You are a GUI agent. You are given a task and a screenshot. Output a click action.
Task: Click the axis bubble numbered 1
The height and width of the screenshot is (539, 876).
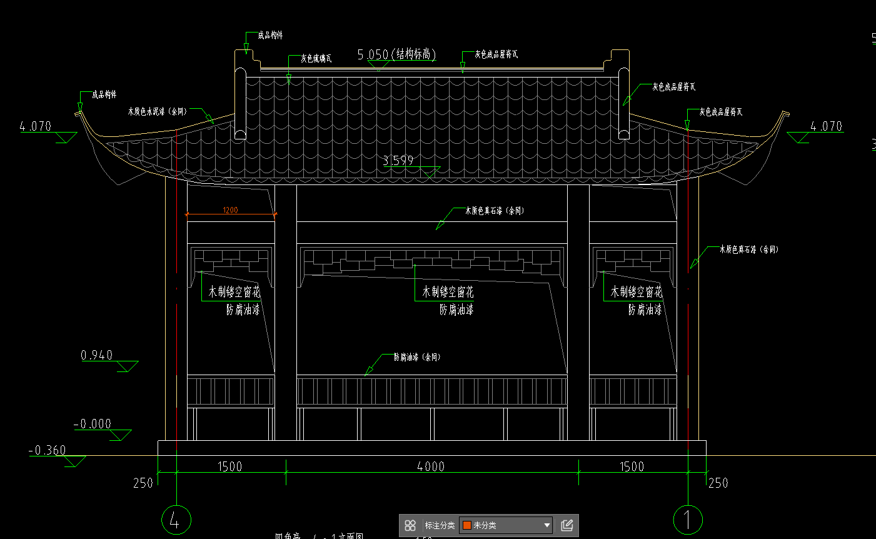[x=688, y=520]
